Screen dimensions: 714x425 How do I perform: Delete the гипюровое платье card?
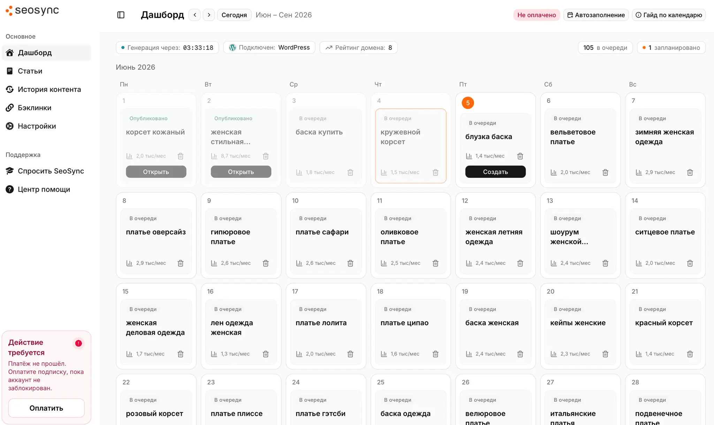tap(266, 263)
